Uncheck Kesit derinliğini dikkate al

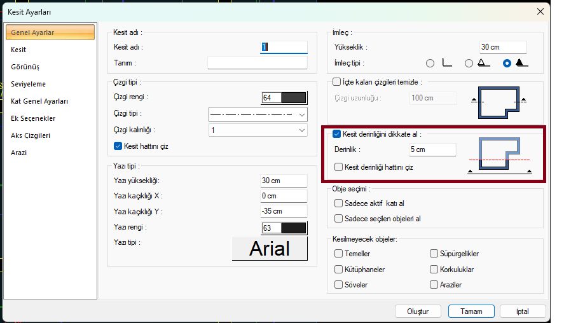(x=336, y=134)
